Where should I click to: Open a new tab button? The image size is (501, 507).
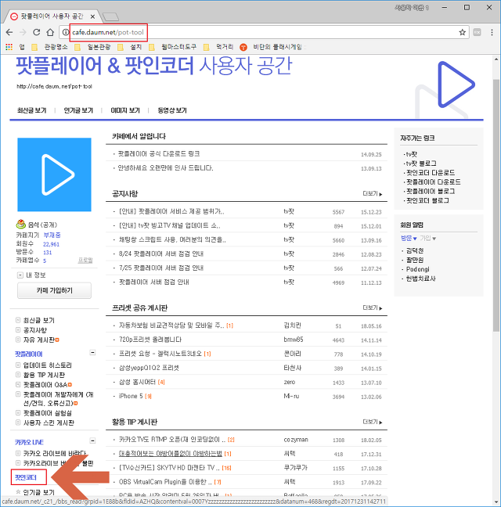click(x=110, y=16)
